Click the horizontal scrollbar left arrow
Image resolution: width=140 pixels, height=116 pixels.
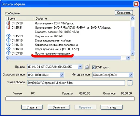(7, 58)
